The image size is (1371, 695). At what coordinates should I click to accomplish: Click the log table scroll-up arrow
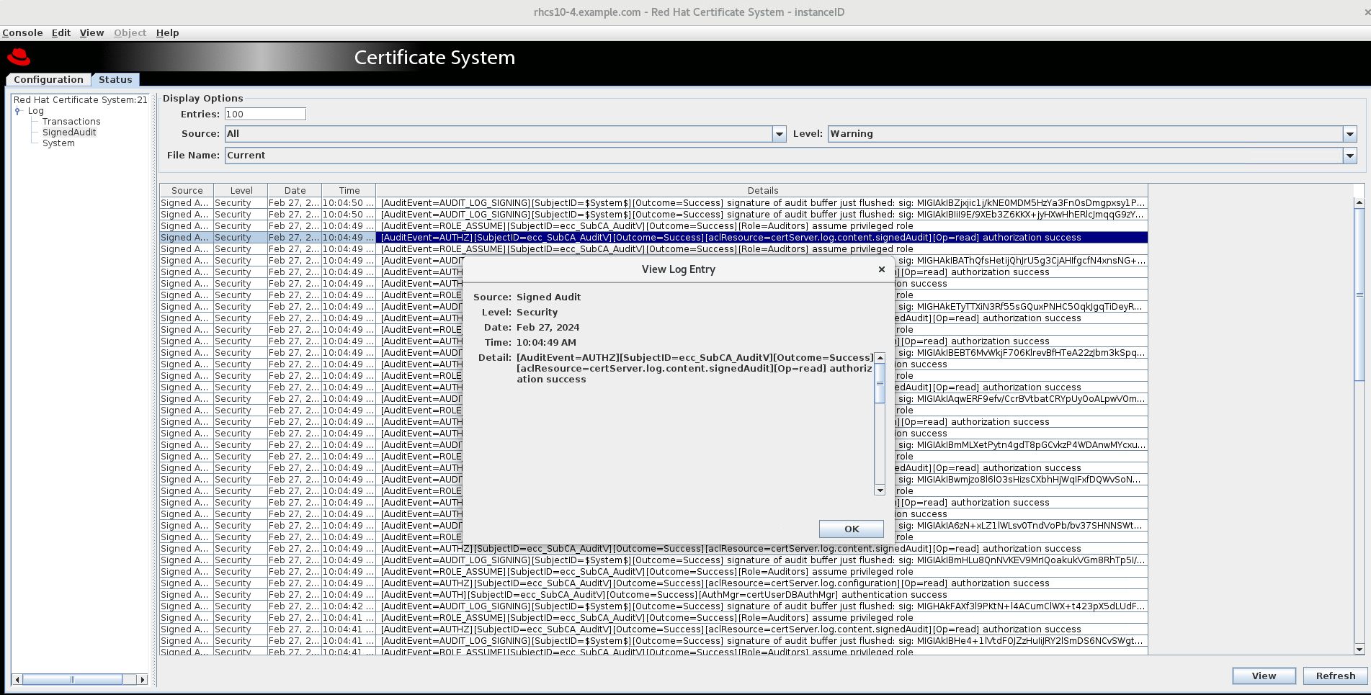[x=1359, y=202]
